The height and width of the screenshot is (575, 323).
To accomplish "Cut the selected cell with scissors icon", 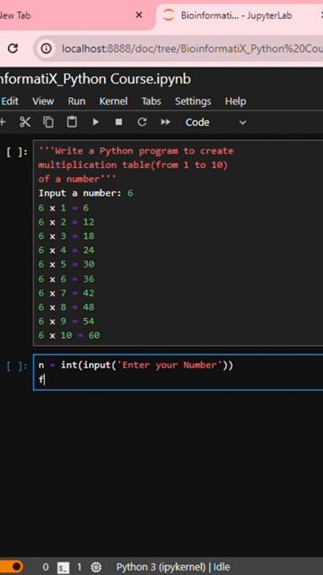I will click(25, 122).
